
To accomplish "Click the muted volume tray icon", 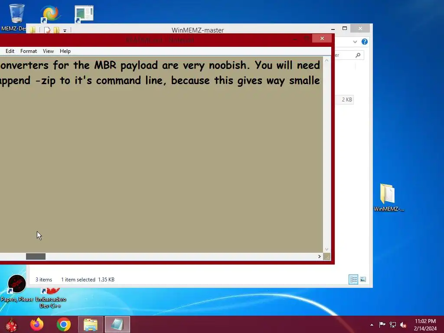I will (403, 325).
